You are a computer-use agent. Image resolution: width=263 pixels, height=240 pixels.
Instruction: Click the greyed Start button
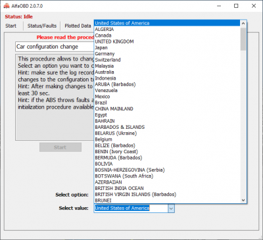[60, 147]
